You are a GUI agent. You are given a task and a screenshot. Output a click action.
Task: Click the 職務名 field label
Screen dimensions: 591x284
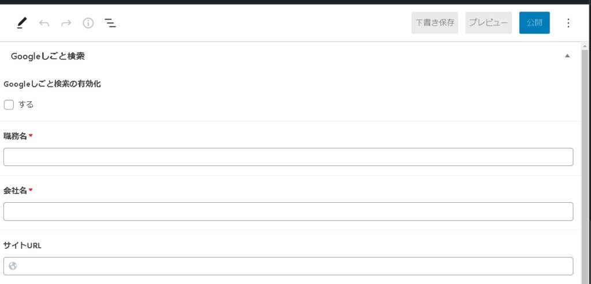coord(16,136)
